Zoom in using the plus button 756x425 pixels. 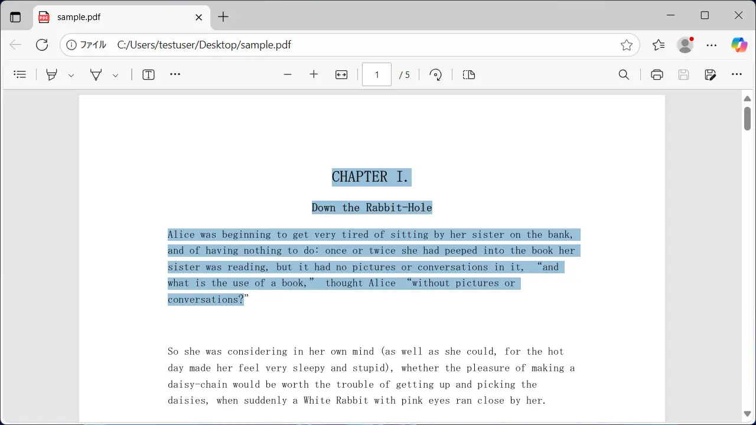314,74
